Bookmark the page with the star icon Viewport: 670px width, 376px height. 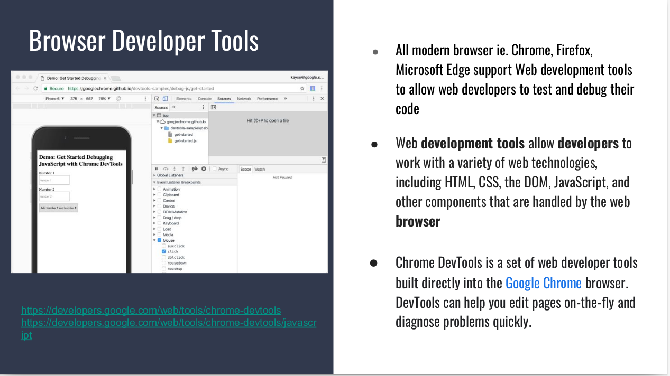point(302,89)
